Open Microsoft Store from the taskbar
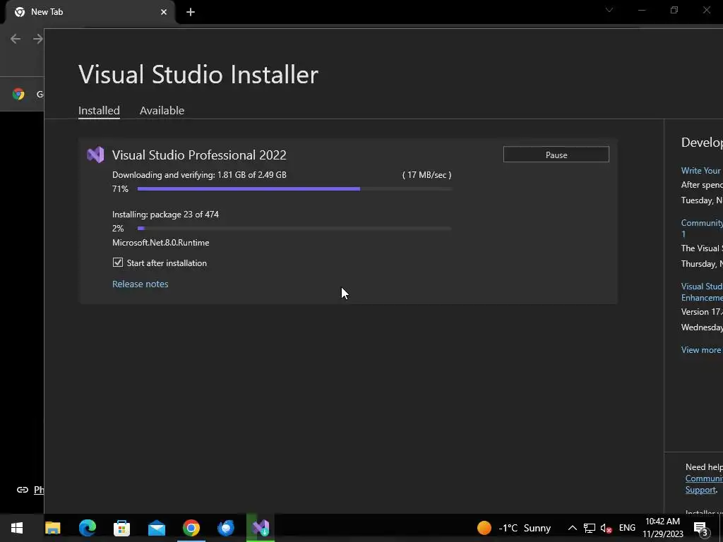The image size is (723, 542). 121,528
